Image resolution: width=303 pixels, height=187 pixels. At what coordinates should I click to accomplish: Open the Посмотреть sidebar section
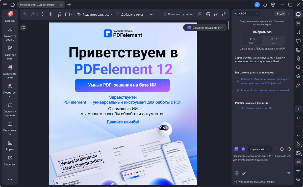[x=10, y=91]
